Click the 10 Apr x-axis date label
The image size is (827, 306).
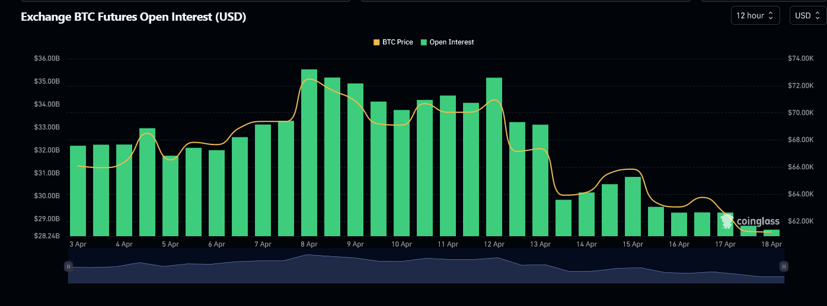tap(401, 244)
